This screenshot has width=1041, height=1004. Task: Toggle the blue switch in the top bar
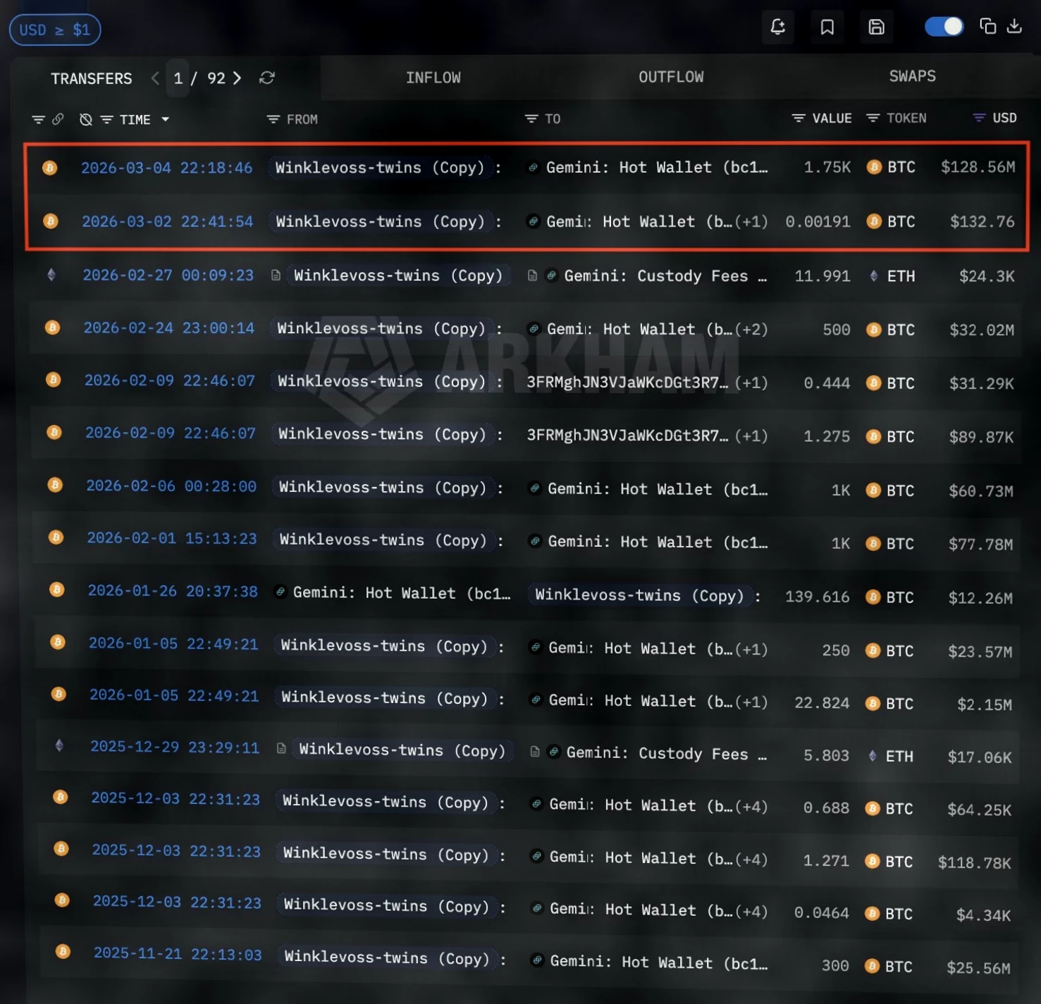(944, 27)
